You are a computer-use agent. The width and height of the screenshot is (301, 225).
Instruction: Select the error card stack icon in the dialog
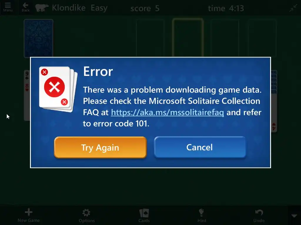(58, 89)
